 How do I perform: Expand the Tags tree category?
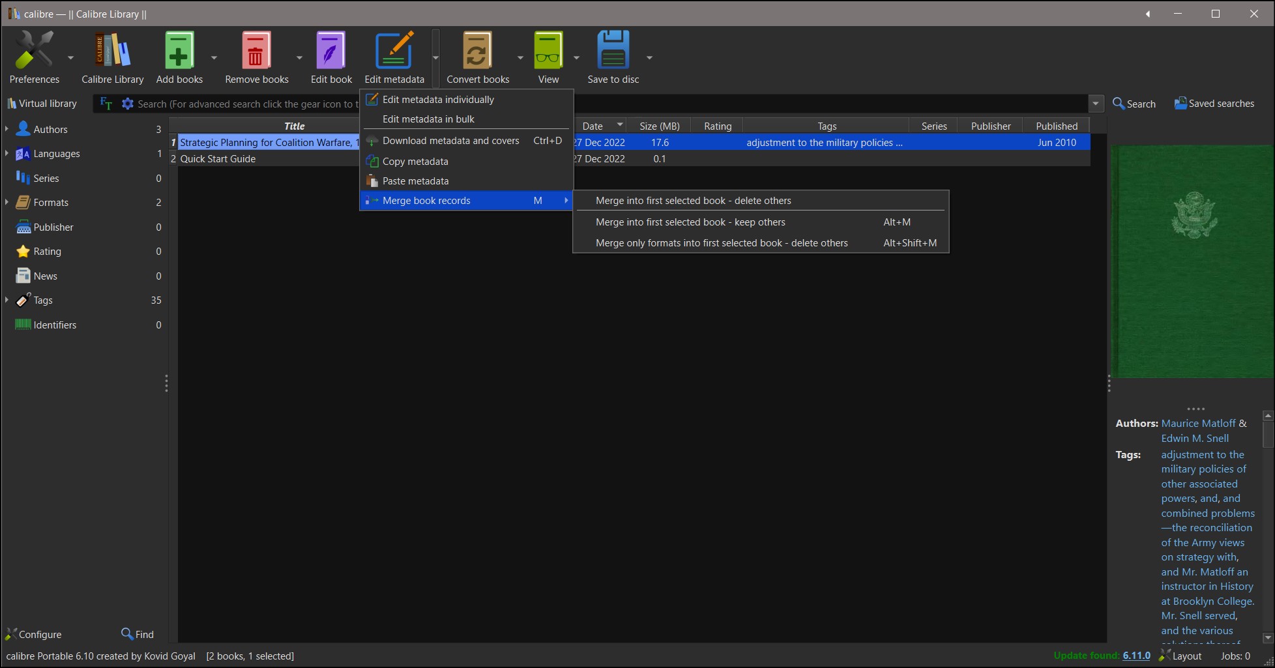pyautogui.click(x=7, y=300)
